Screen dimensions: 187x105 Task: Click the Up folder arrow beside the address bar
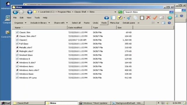pos(30,12)
